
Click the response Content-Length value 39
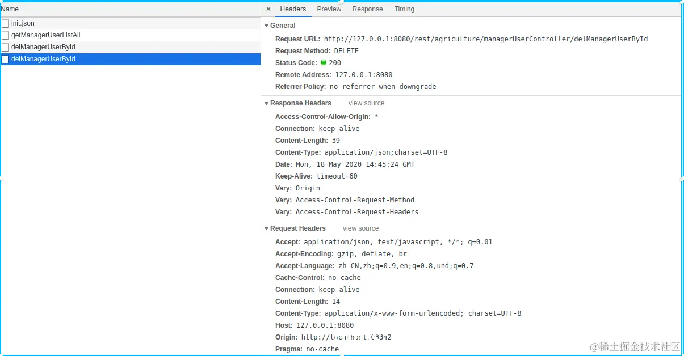click(336, 141)
